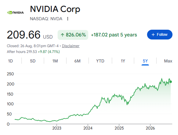Switch to Max time range
Viewport: 178px width, 135px height.
coord(168,61)
